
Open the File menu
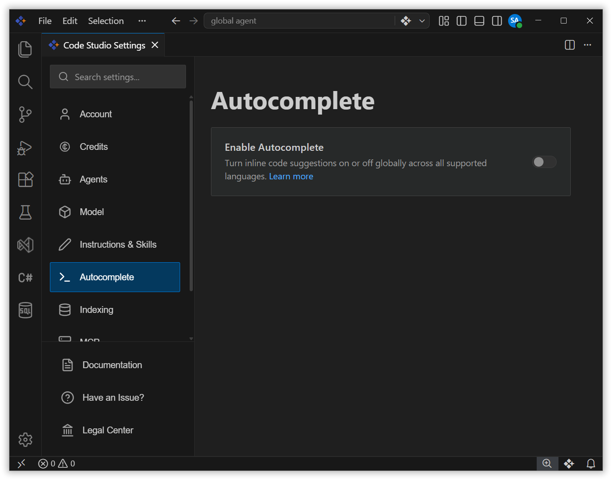tap(45, 21)
